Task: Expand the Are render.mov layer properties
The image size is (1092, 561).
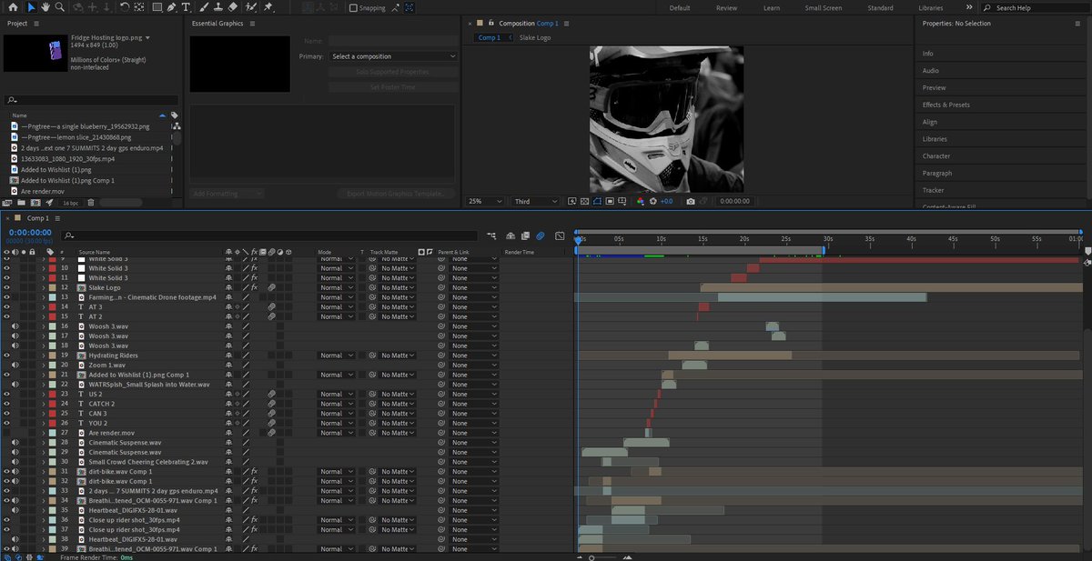Action: pos(44,433)
